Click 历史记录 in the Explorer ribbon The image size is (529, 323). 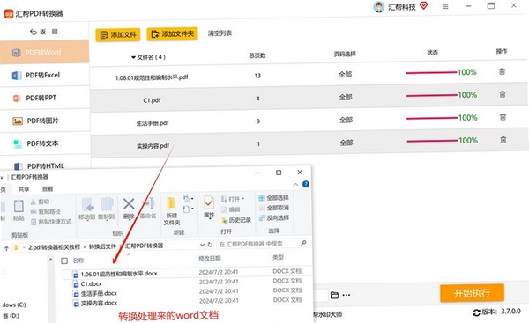click(236, 220)
